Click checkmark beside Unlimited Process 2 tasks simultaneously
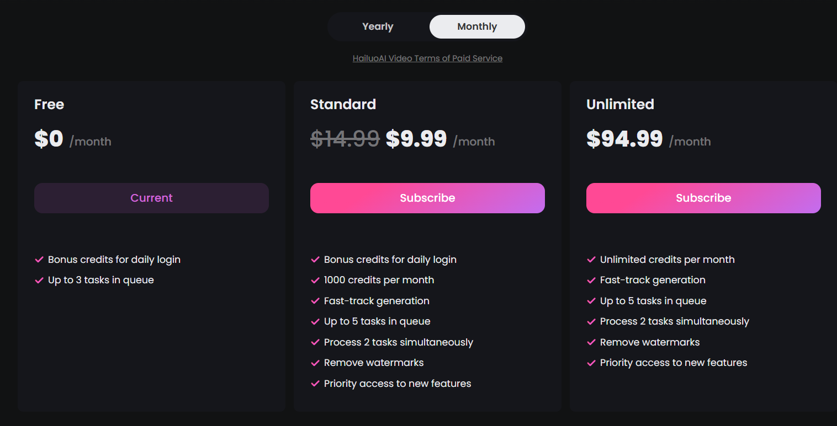This screenshot has width=837, height=426. 591,322
